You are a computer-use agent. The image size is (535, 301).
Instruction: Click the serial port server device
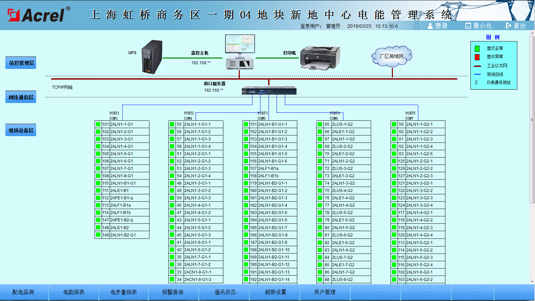point(269,91)
